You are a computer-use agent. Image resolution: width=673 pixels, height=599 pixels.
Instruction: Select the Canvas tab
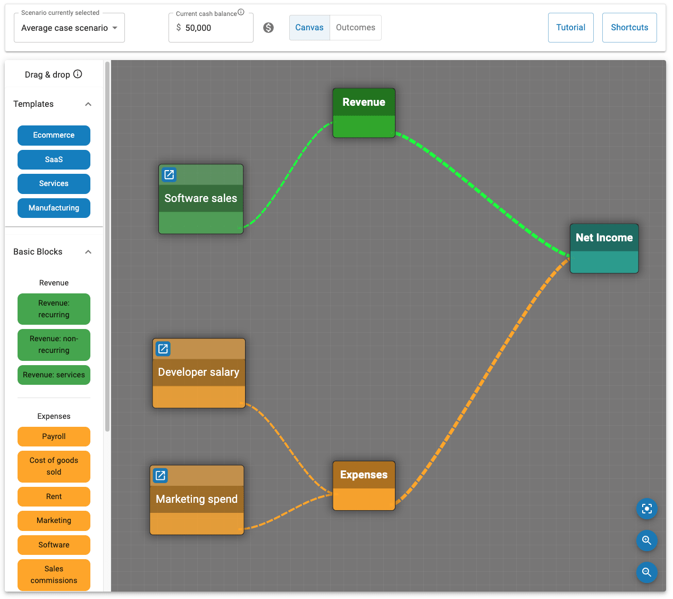click(309, 28)
